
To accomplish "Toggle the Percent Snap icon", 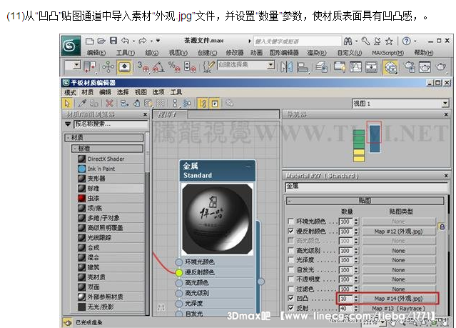I will click(x=175, y=67).
